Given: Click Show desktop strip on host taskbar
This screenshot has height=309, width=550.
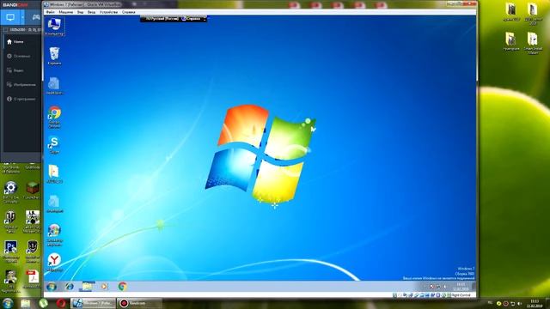Looking at the screenshot, I should coord(547,303).
